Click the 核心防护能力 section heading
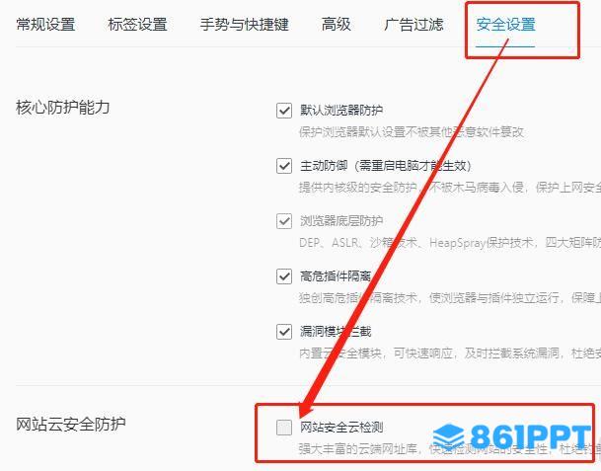Image resolution: width=601 pixels, height=471 pixels. [x=63, y=107]
